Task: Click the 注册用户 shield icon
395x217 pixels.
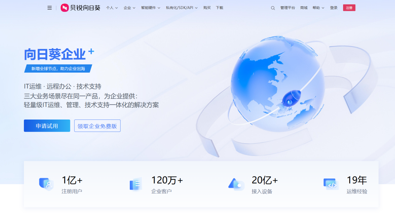Action: click(46, 184)
